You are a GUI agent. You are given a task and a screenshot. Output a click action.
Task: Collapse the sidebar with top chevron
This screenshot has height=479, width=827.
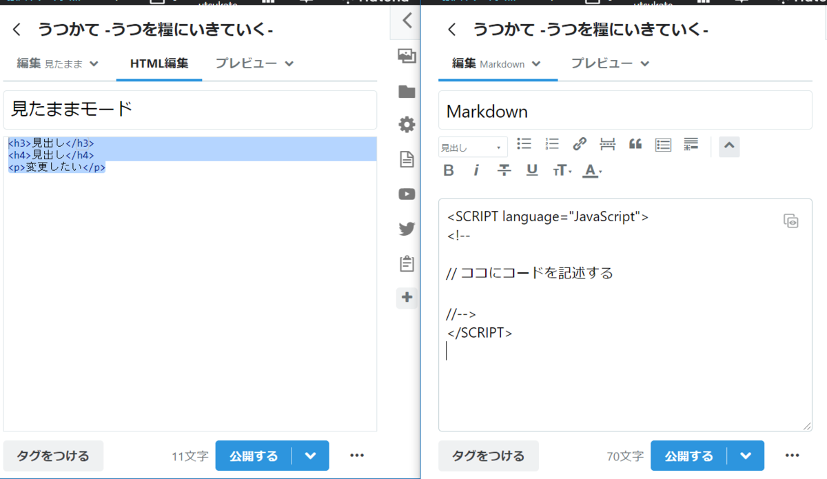point(407,21)
